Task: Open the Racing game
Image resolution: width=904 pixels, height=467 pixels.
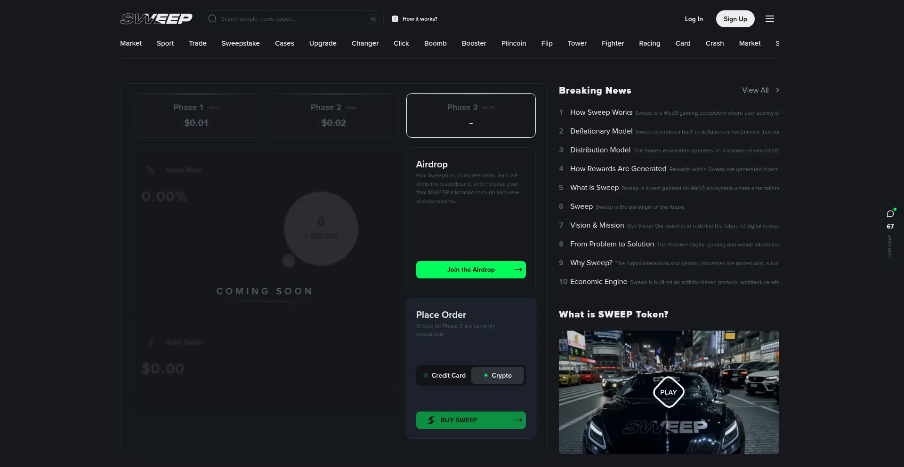Action: [x=650, y=43]
